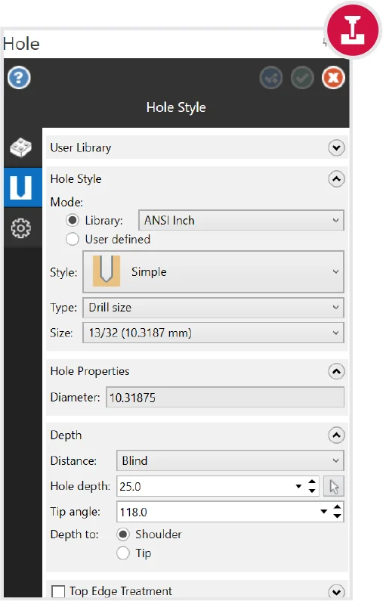383x601 pixels.
Task: Choose Tip for Depth to option
Action: pyautogui.click(x=123, y=553)
